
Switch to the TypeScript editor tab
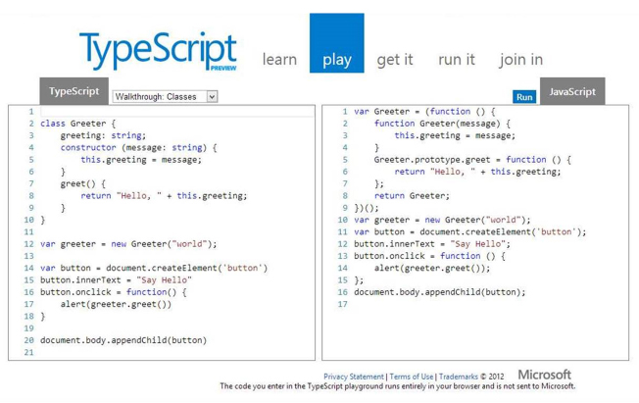coord(74,91)
